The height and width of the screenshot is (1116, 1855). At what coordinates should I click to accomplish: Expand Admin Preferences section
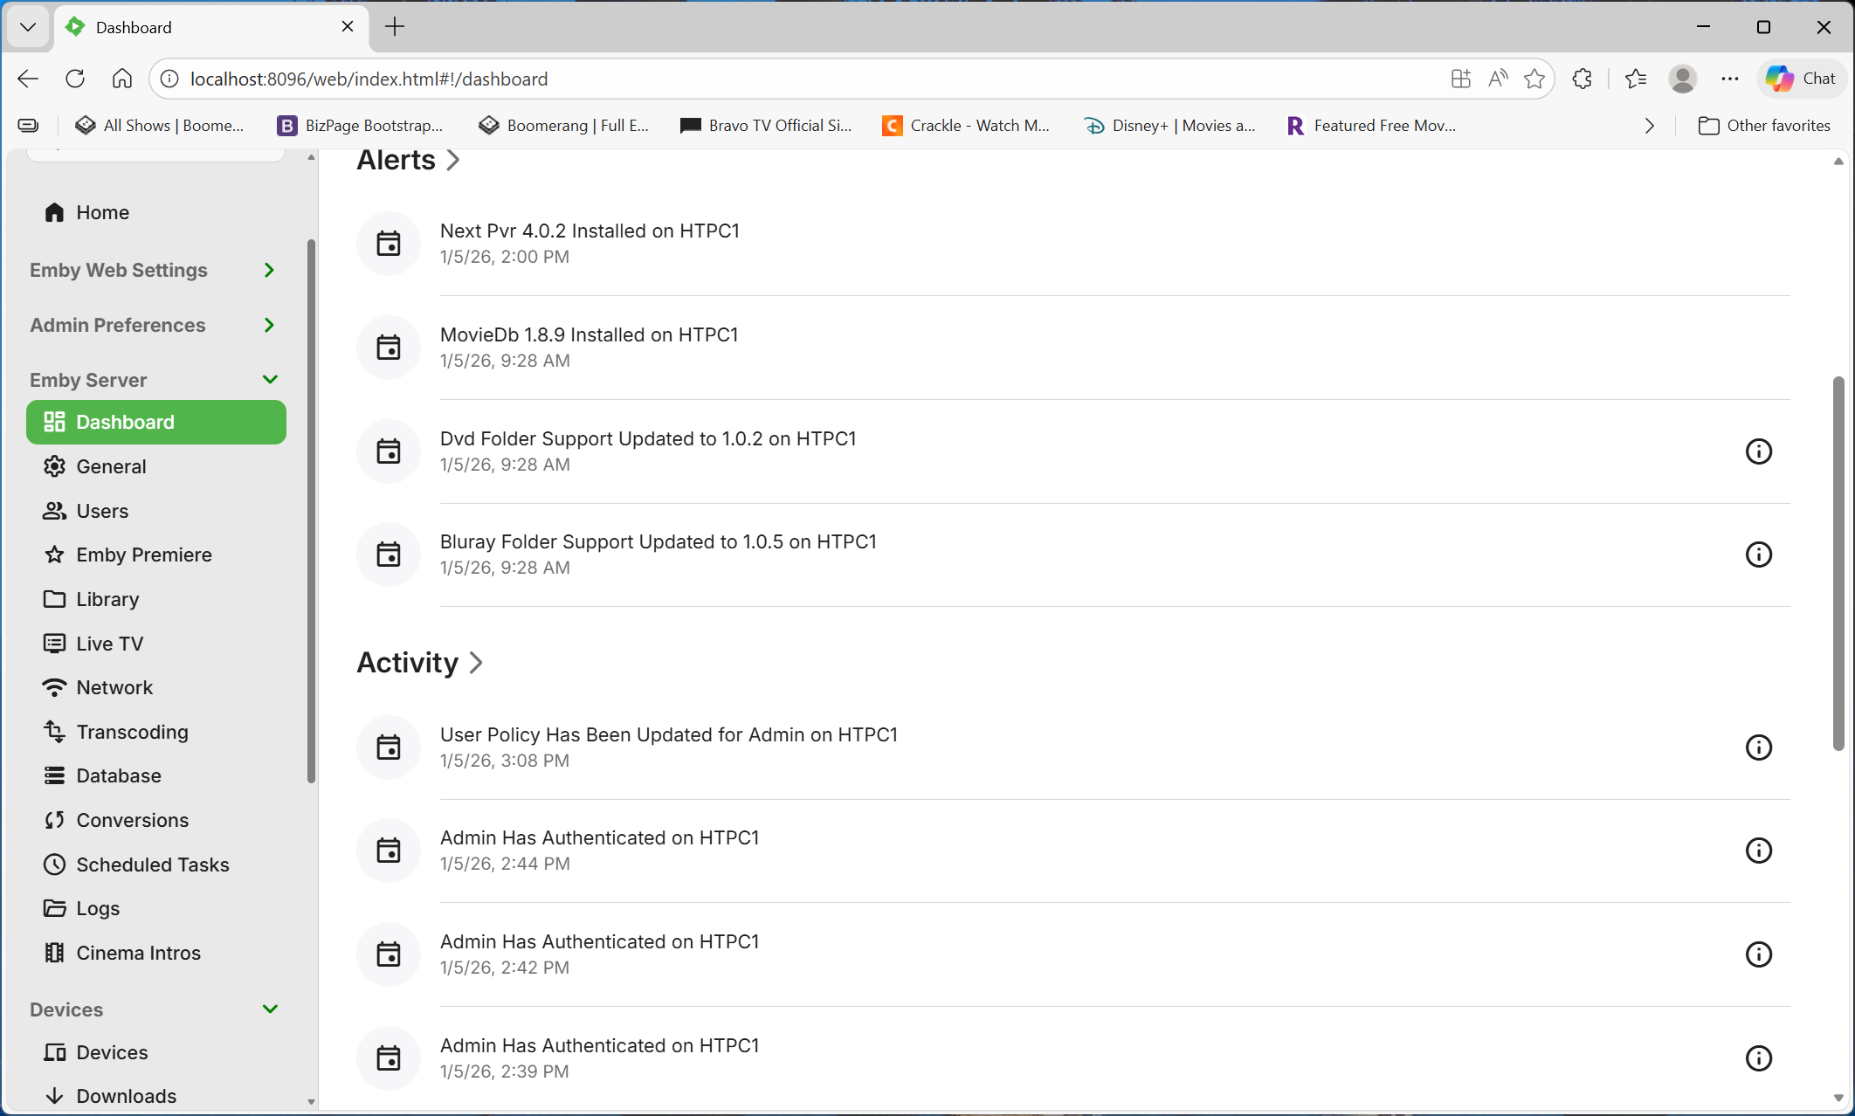tap(269, 325)
